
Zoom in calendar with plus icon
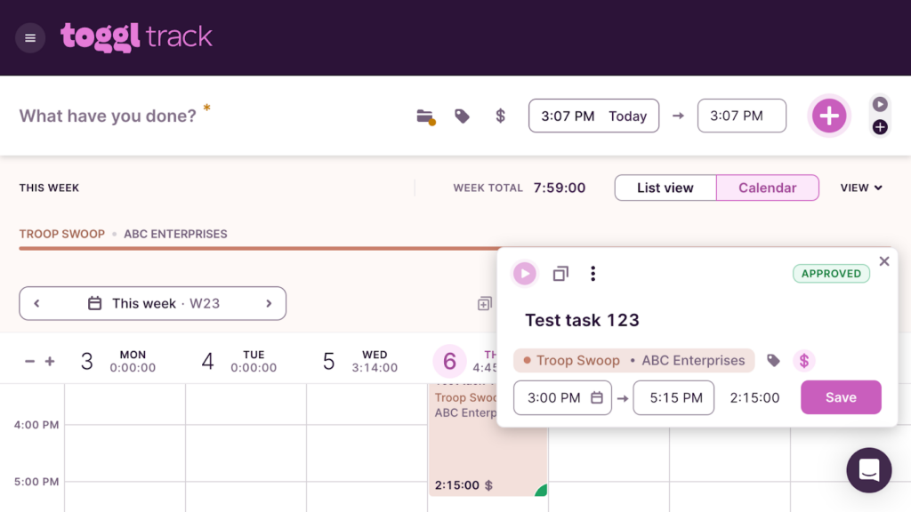pos(50,361)
